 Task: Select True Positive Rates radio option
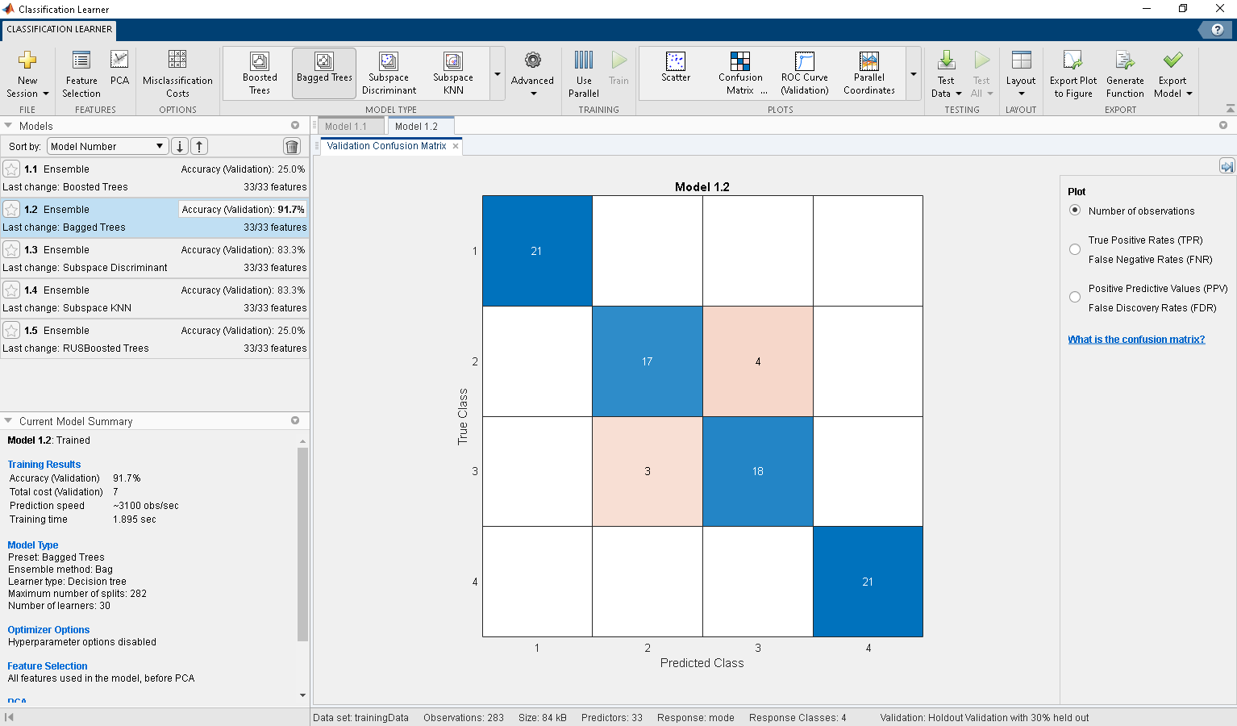pyautogui.click(x=1075, y=249)
